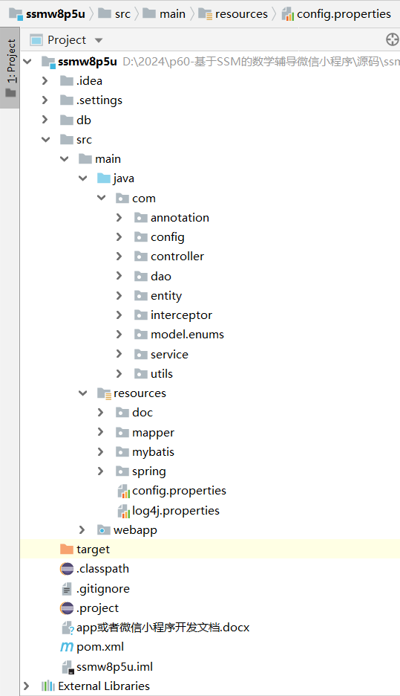
Task: Click the config.properties file icon in tree
Action: point(123,491)
